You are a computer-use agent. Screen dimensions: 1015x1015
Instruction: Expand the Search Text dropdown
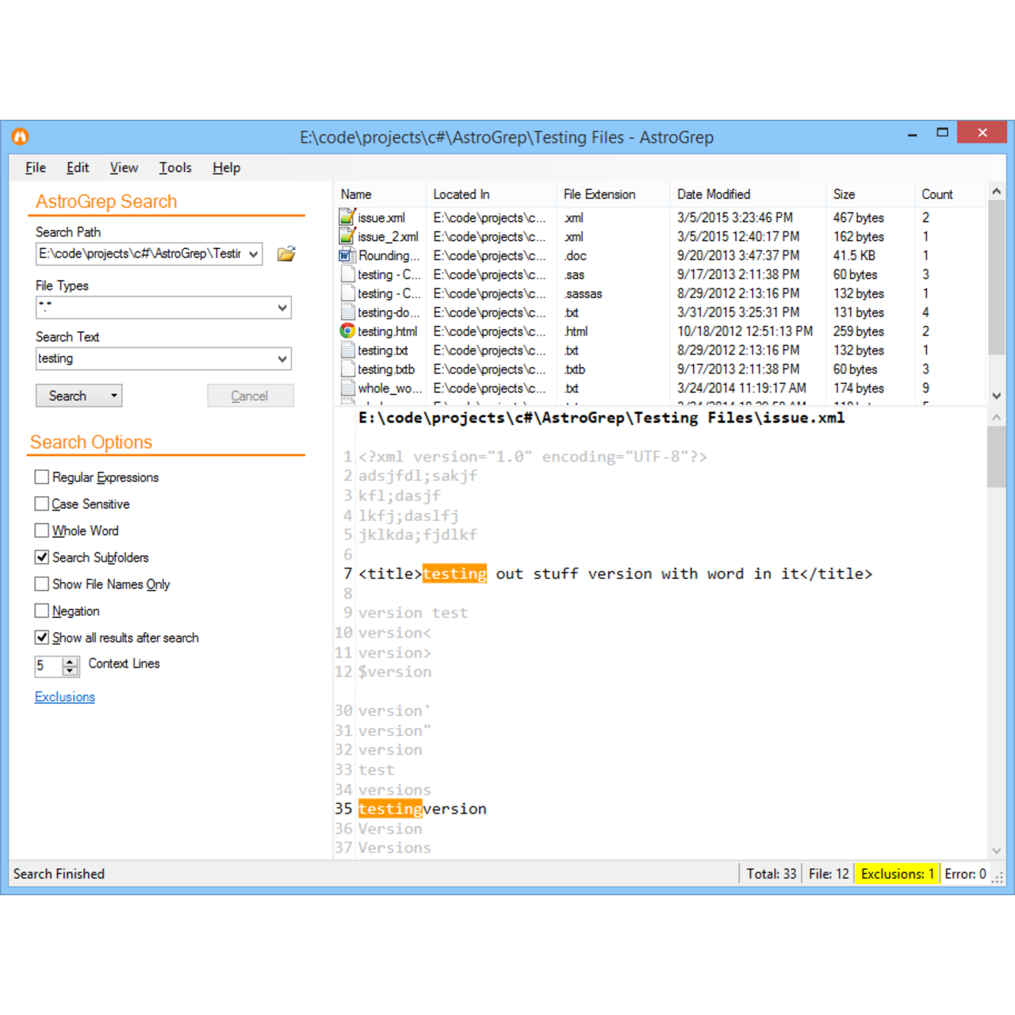pos(282,358)
